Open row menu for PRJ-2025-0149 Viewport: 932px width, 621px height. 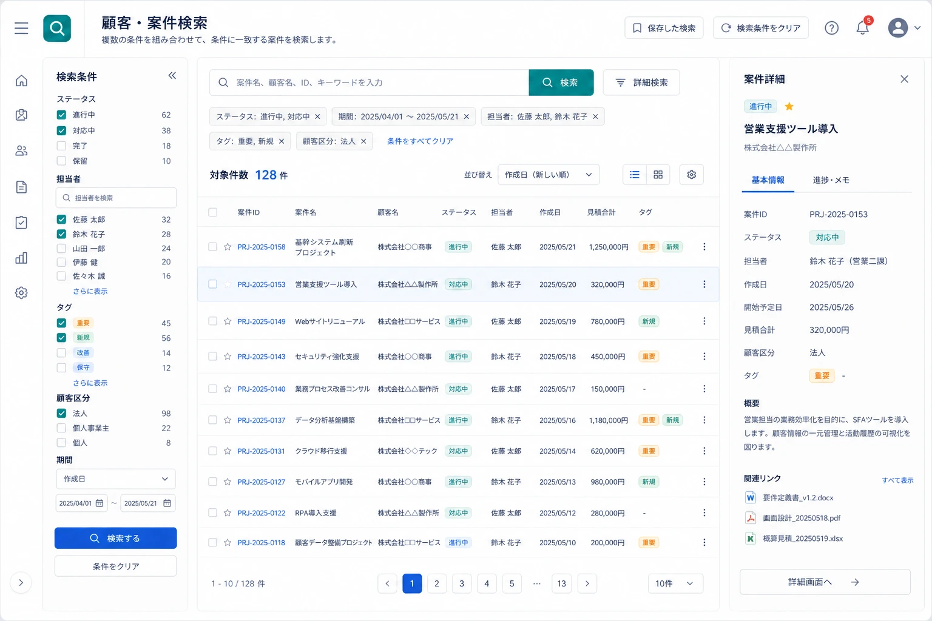[x=704, y=321]
